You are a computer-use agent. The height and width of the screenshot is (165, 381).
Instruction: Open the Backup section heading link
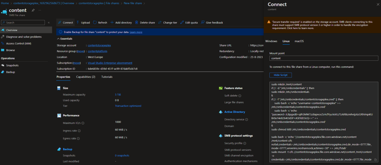(68, 149)
